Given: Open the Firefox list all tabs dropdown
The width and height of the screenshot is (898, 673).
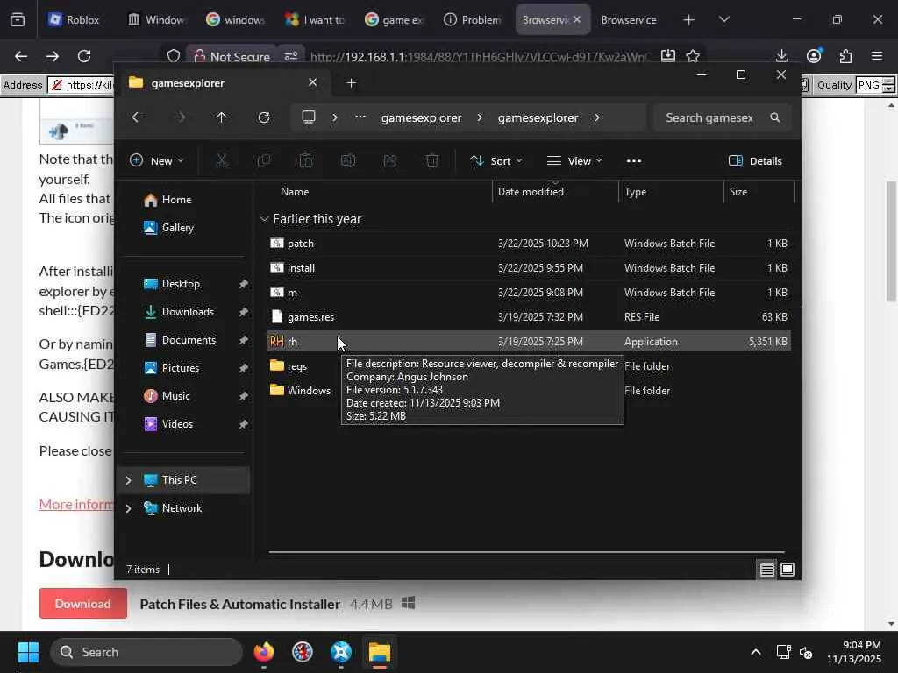Looking at the screenshot, I should tap(723, 19).
